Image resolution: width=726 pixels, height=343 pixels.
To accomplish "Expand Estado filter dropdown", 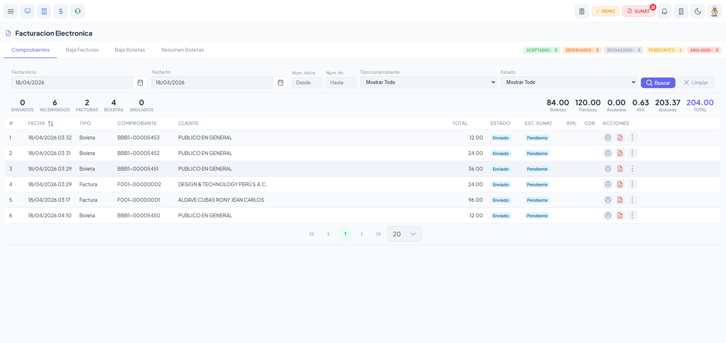I will (569, 82).
